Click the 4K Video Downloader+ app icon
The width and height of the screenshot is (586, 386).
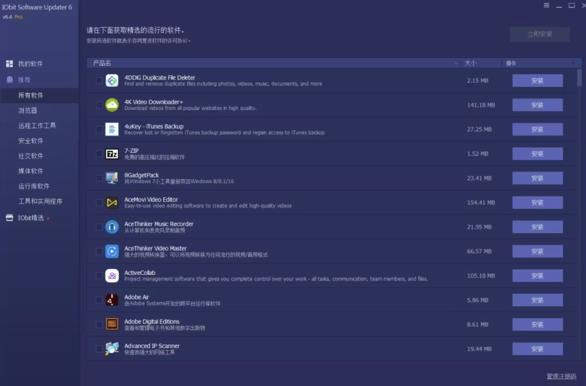[x=112, y=105]
